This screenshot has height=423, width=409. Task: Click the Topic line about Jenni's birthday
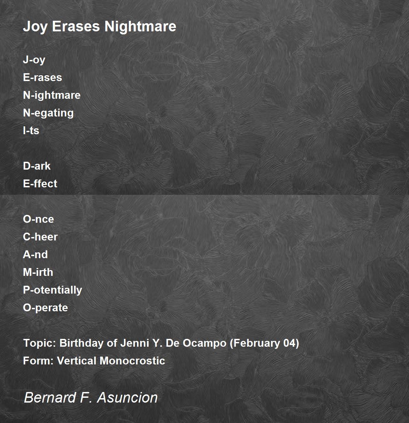tap(161, 343)
